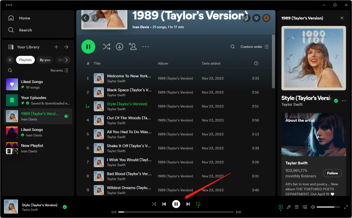The height and width of the screenshot is (218, 352).
Task: Open the user profile avatar
Action: [267, 18]
